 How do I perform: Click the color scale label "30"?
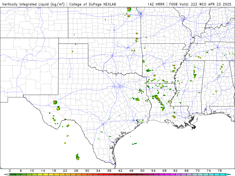click(x=87, y=171)
